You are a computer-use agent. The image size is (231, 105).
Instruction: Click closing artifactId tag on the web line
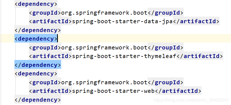pos(178,91)
